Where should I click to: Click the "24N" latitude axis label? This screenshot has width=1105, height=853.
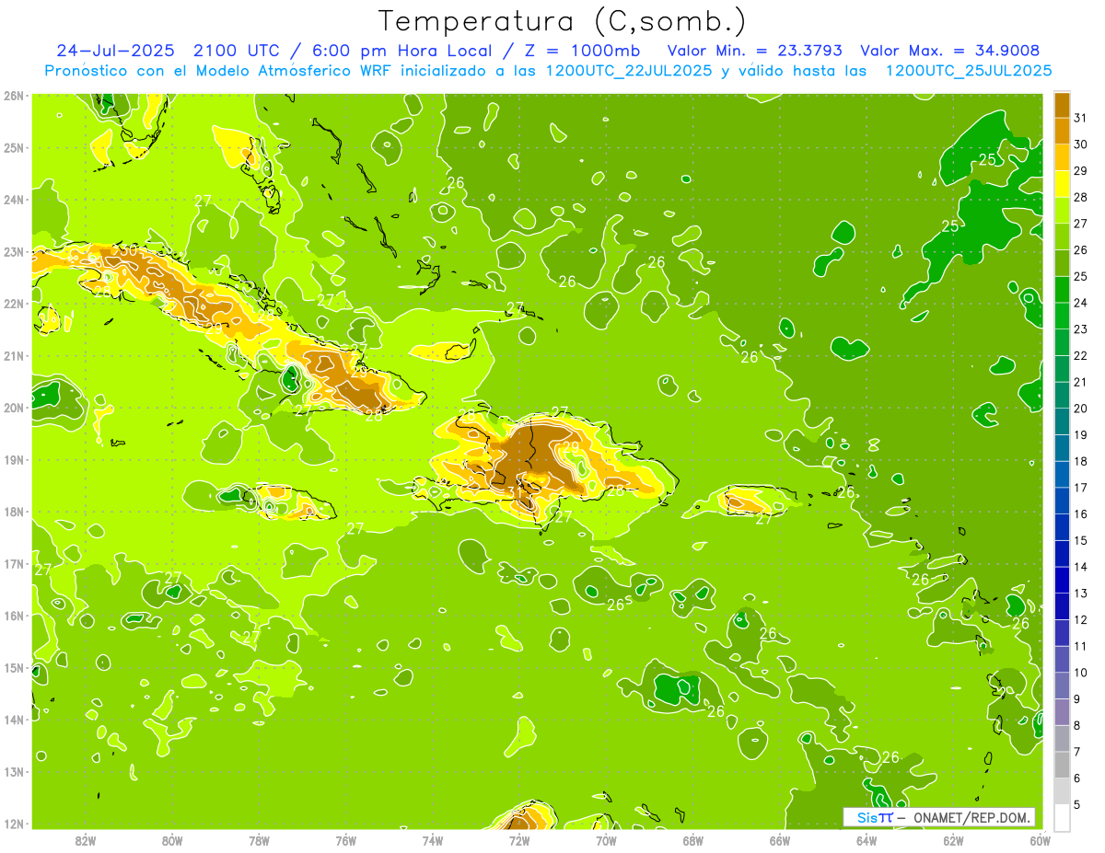click(13, 200)
